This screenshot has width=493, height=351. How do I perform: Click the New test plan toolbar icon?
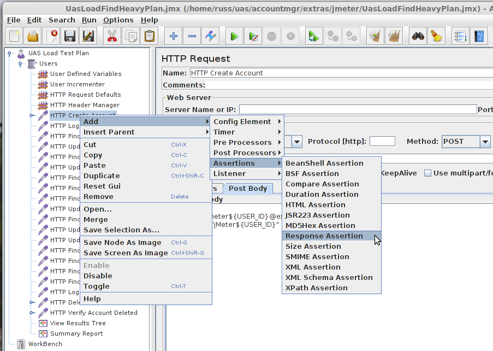point(14,36)
